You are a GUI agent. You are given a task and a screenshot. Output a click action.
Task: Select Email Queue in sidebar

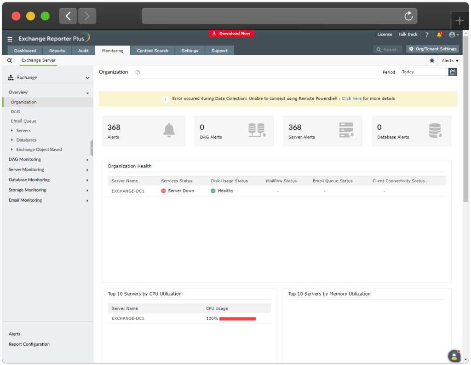[24, 121]
